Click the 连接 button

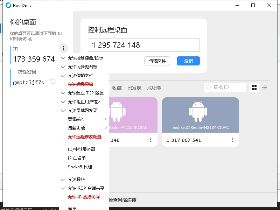[x=188, y=61]
